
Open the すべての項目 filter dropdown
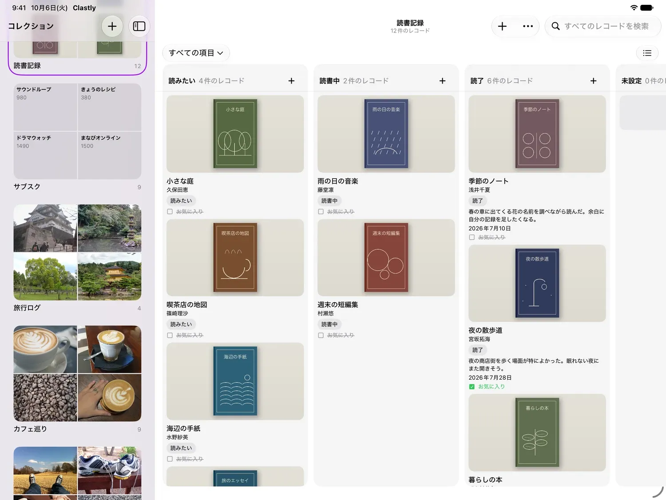tap(196, 53)
